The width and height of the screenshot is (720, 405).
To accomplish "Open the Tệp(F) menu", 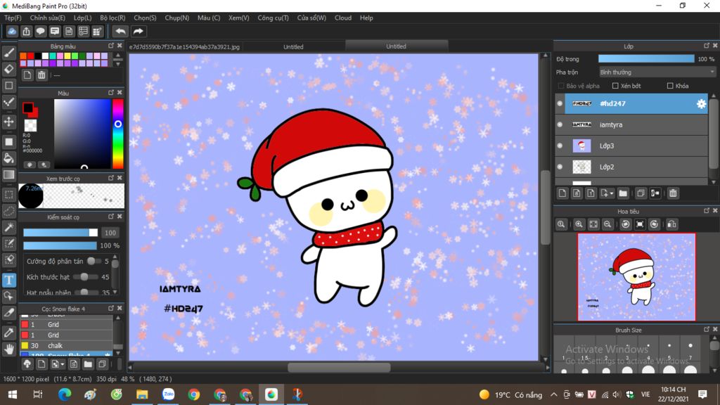I will pyautogui.click(x=13, y=18).
